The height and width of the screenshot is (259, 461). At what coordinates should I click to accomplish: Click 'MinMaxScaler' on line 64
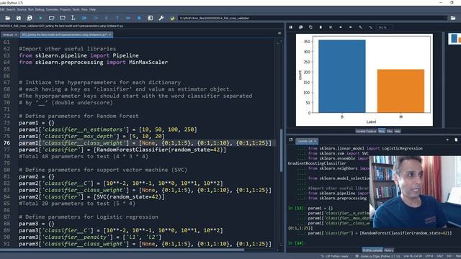148,63
